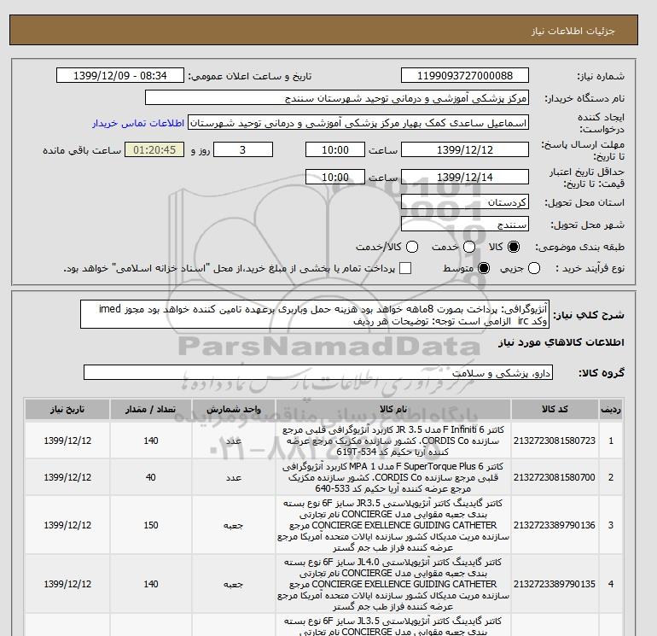The height and width of the screenshot is (636, 657).
Task: Click the need date 1399/12/12 in row 4
Action: point(67,584)
